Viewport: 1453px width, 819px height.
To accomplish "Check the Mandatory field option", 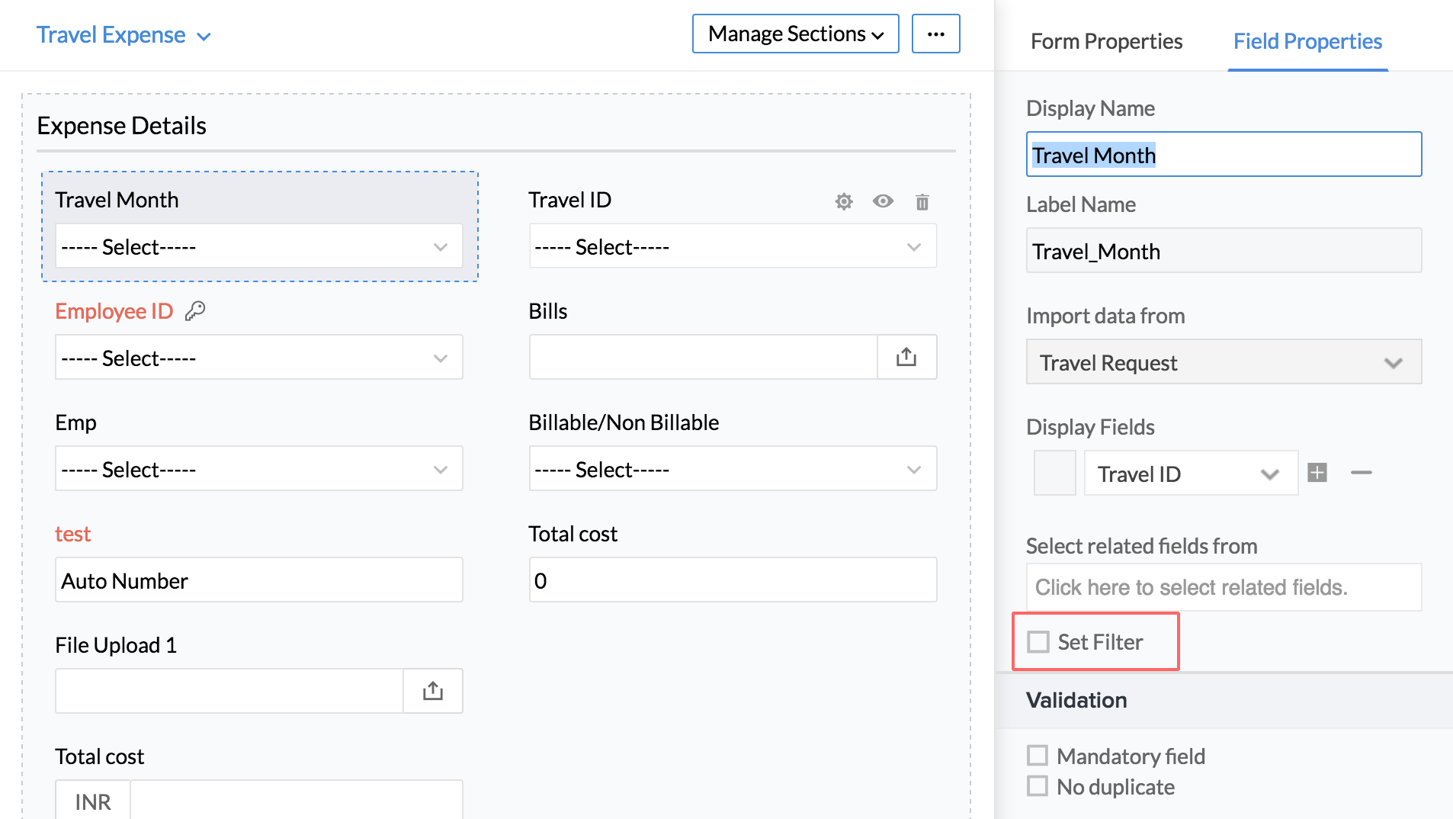I will pos(1038,756).
